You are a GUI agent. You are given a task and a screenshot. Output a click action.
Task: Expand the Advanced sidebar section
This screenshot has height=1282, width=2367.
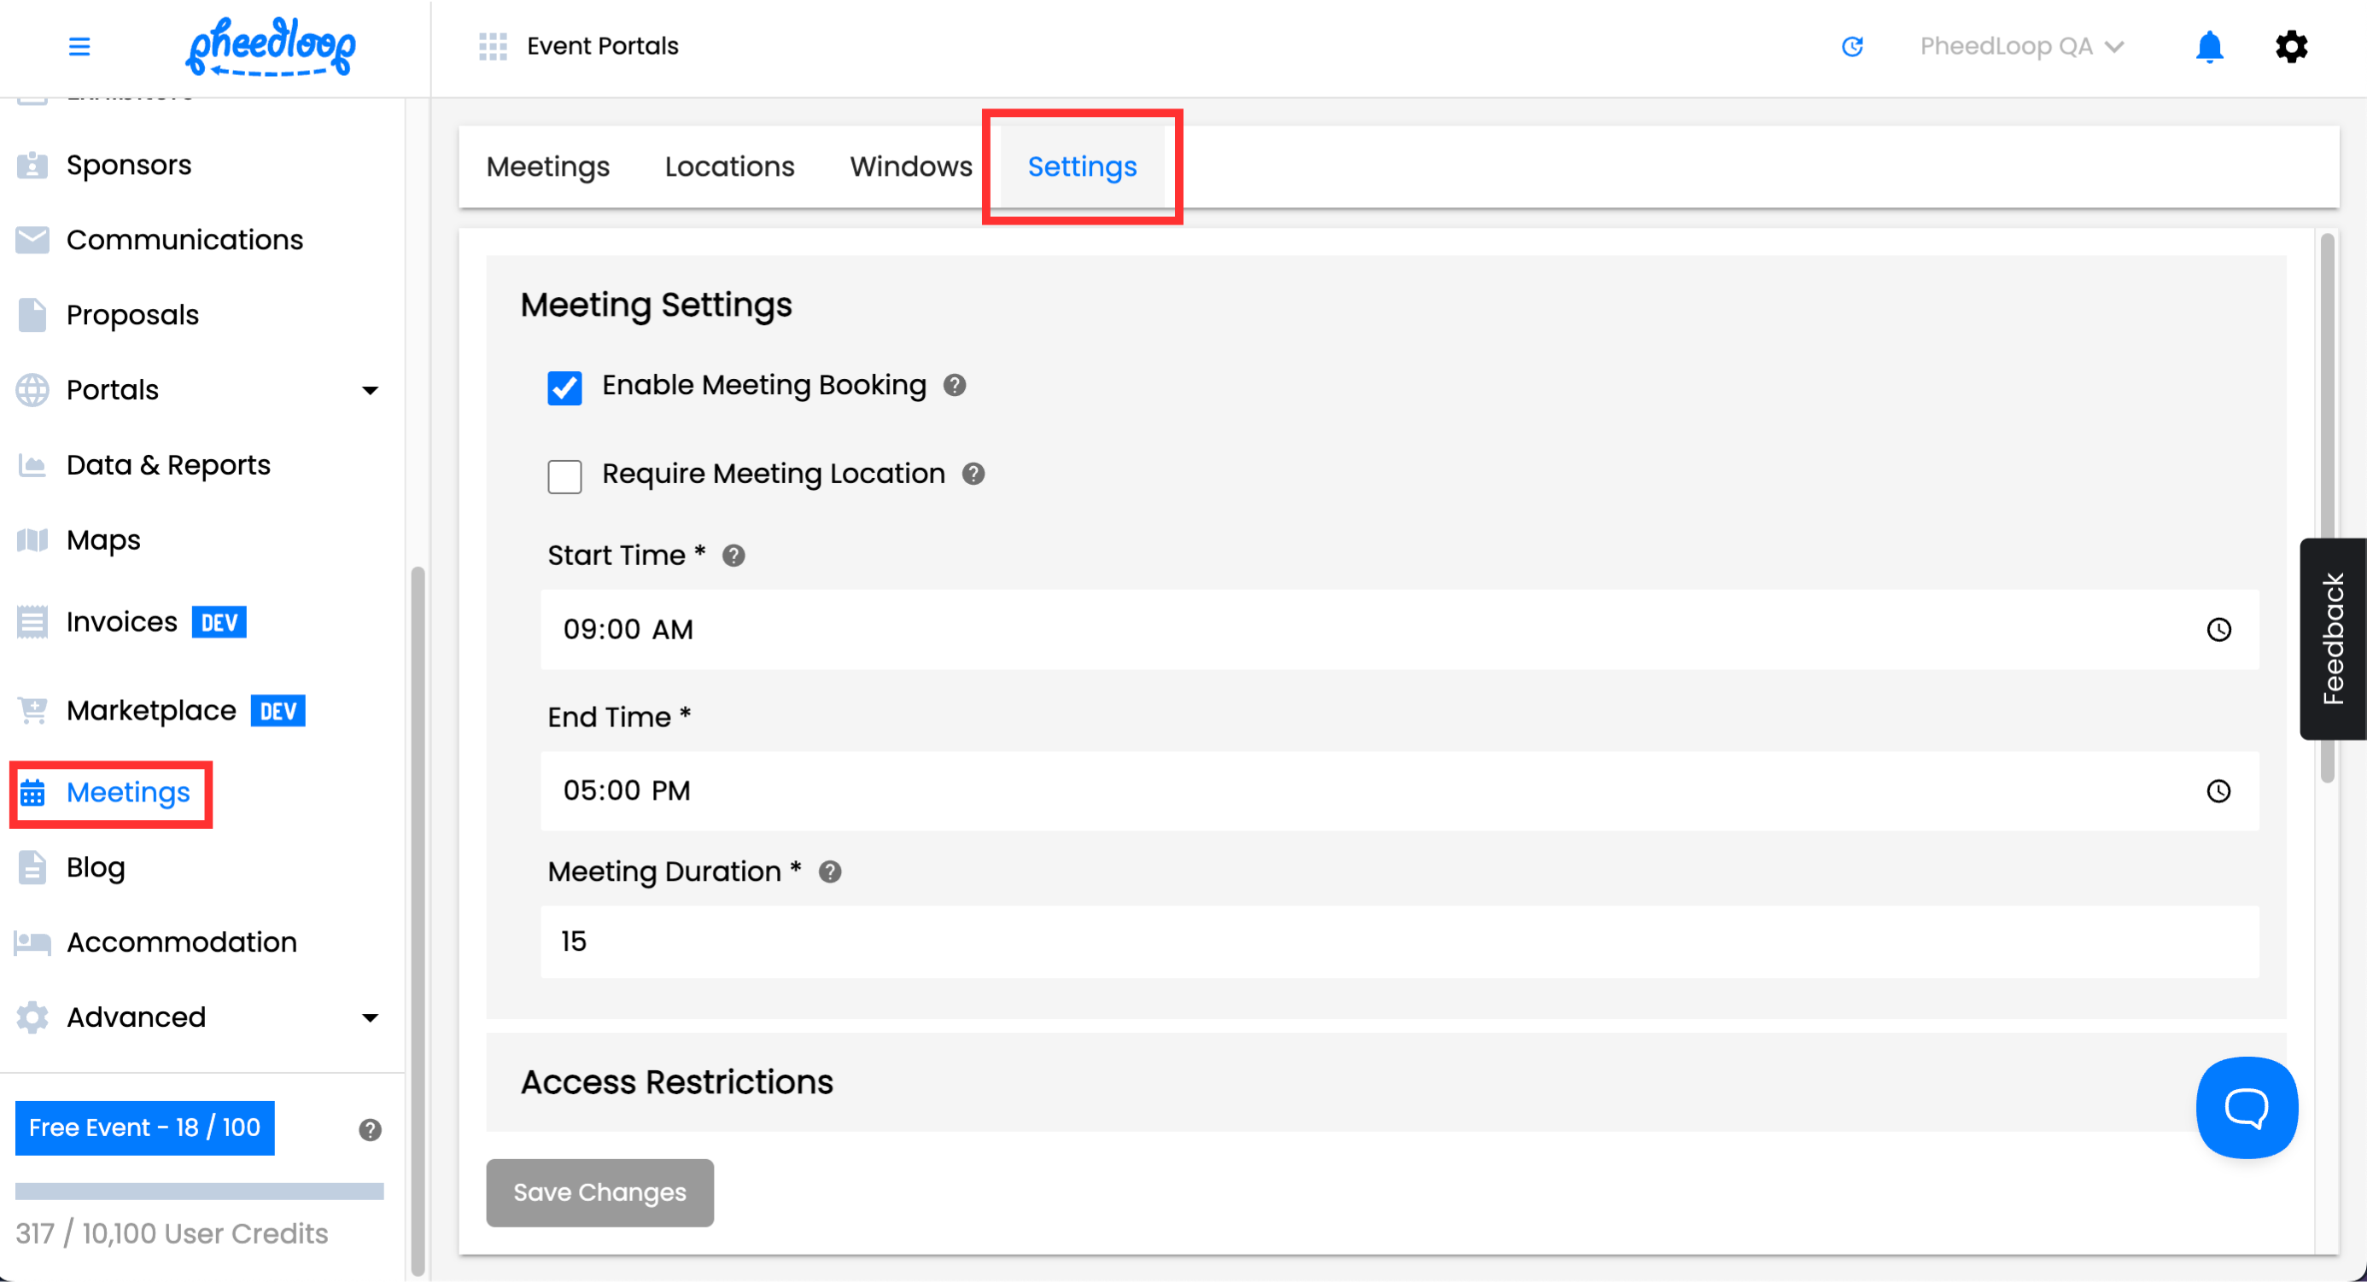click(x=370, y=1017)
